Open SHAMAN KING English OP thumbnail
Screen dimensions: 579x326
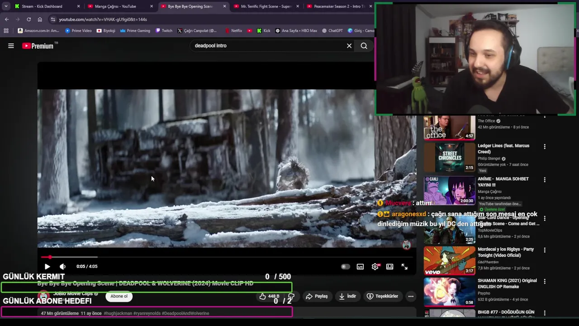(x=449, y=292)
